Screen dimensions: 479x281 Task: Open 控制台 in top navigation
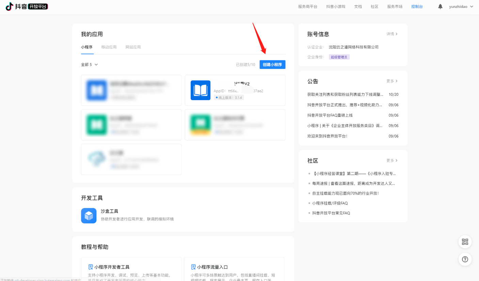pos(417,6)
